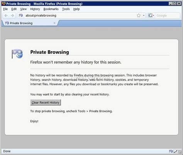Click the large private browsing mask image
The width and height of the screenshot is (183, 155).
point(17,54)
